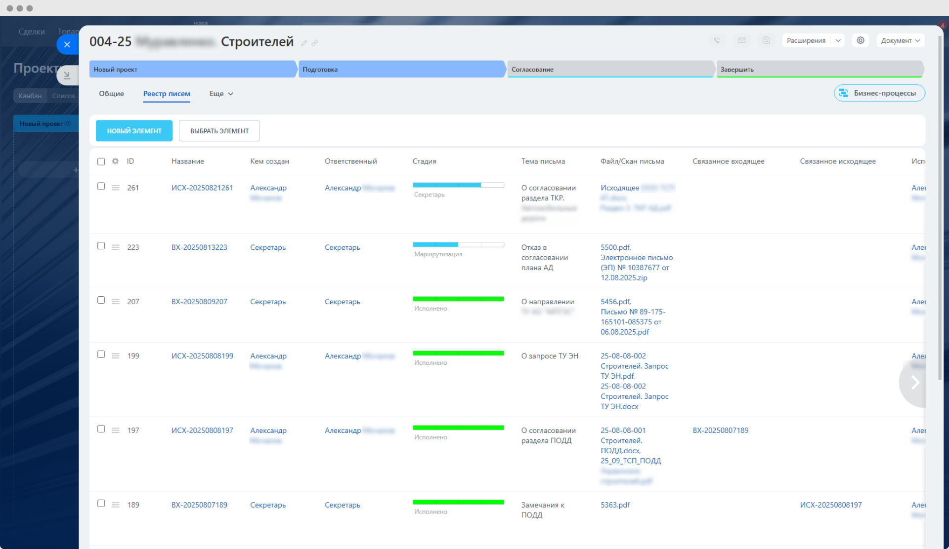Select the checkbox for row 207
Screen dimensions: 949x549
click(x=101, y=300)
